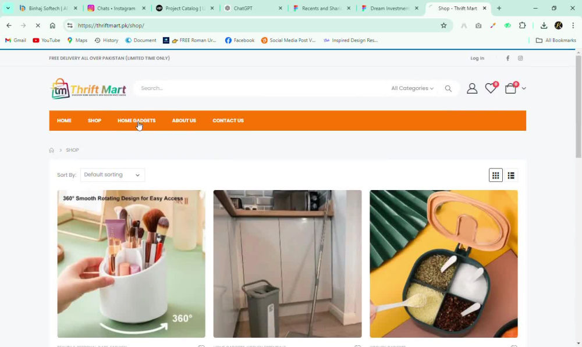The width and height of the screenshot is (582, 347).
Task: Open the rotating makeup organizer product image
Action: (132, 264)
